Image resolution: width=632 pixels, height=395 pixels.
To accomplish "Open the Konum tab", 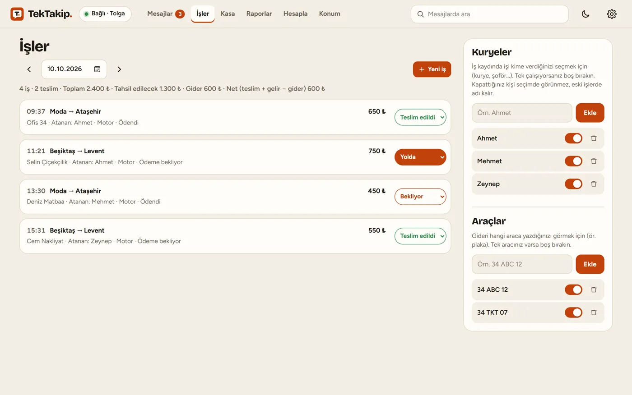I will click(x=330, y=14).
